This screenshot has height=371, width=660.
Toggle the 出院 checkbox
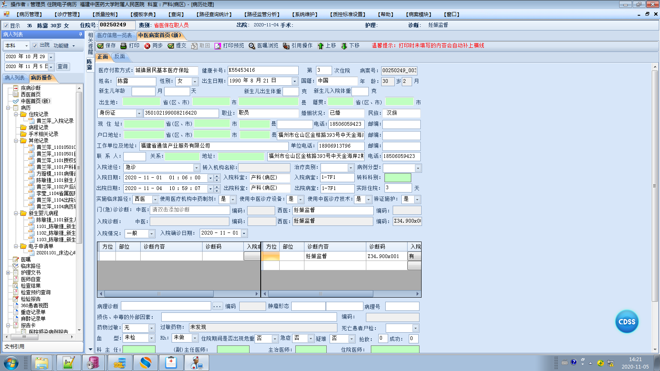[35, 45]
